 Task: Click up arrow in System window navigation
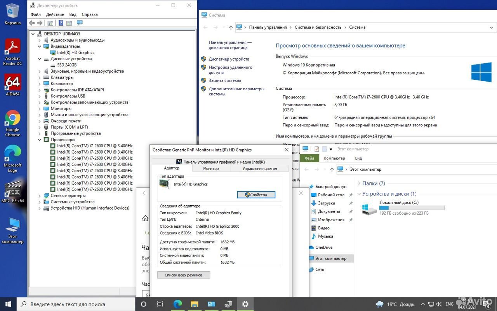click(231, 27)
